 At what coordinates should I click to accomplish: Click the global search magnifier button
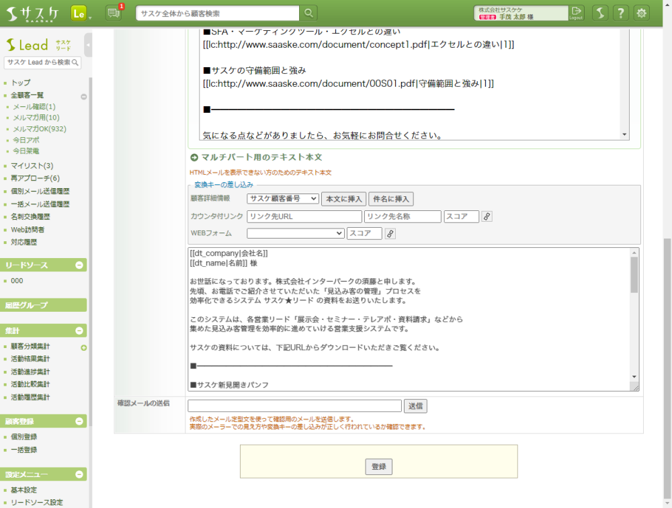click(308, 13)
